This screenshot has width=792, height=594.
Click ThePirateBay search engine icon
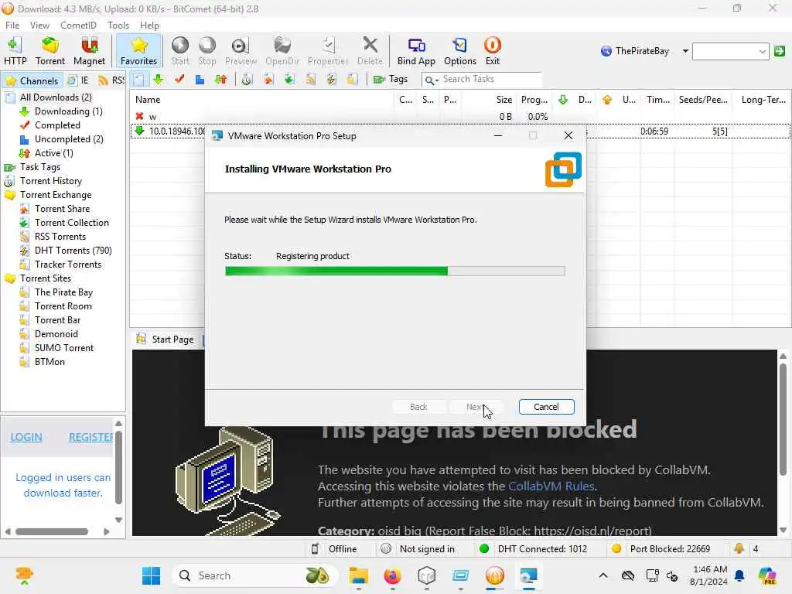606,51
